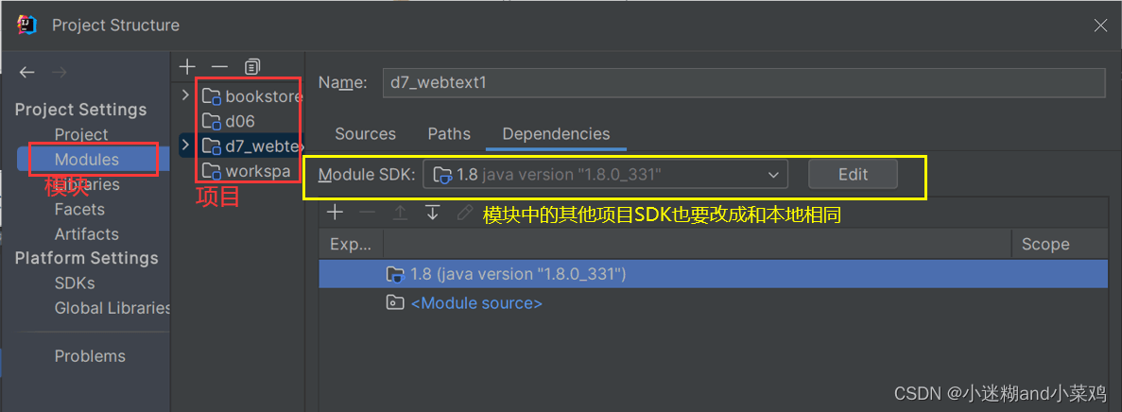This screenshot has width=1122, height=412.
Task: Expand the d7_webtext module node
Action: (x=185, y=146)
